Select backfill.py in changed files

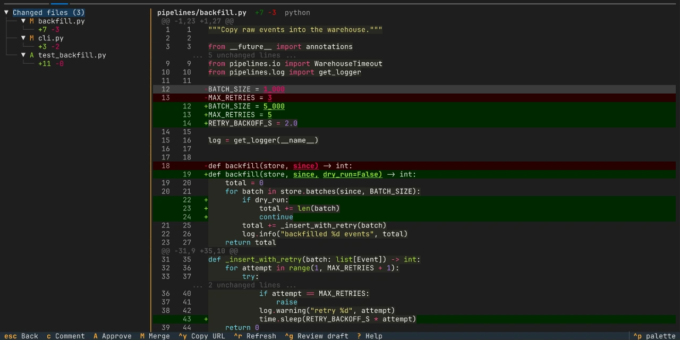pos(62,21)
